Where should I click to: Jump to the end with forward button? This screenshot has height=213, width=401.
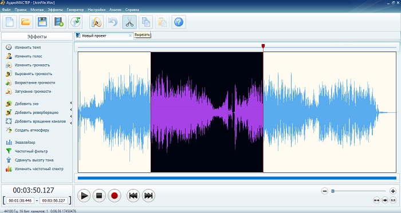(x=148, y=196)
